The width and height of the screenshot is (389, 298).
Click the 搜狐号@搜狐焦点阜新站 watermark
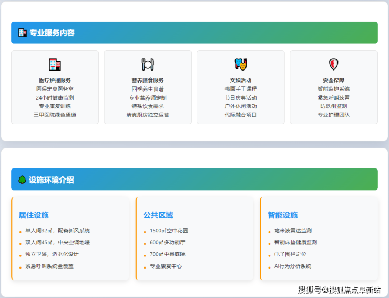[x=339, y=290]
